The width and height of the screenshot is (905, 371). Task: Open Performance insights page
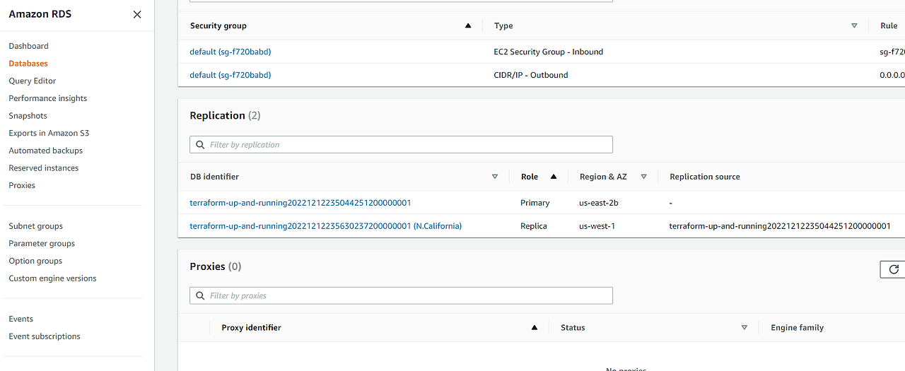[x=48, y=98]
